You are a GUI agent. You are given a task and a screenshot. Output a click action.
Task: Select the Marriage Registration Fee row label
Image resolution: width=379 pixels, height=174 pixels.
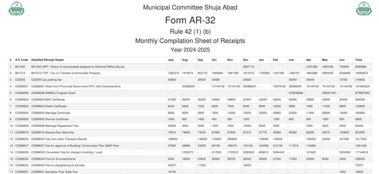[55, 126]
